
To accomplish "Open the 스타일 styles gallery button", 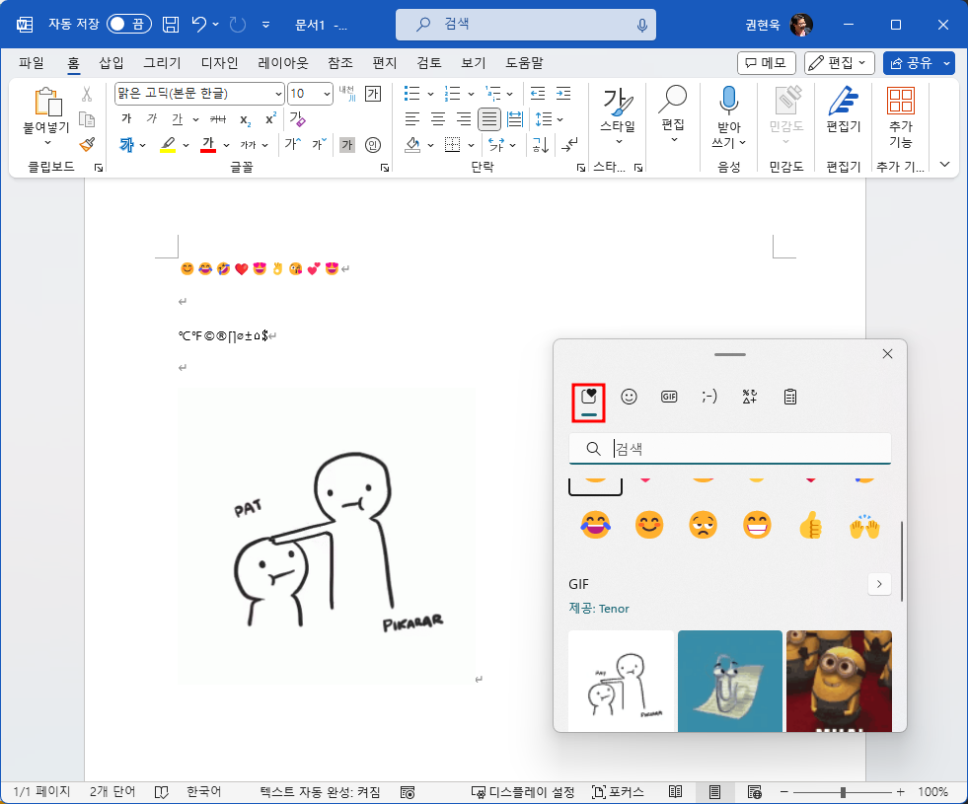I will pyautogui.click(x=618, y=115).
